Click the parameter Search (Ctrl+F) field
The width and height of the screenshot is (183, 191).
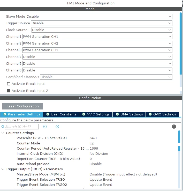click(x=22, y=127)
